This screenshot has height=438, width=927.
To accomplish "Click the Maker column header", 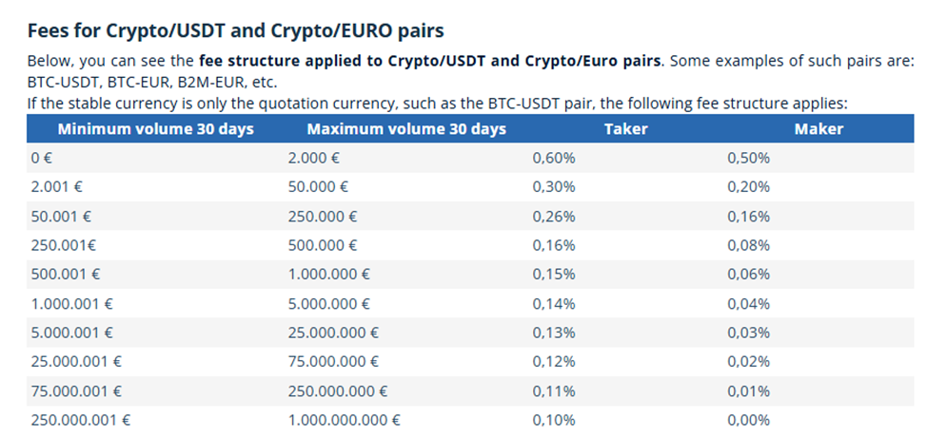I will [819, 129].
